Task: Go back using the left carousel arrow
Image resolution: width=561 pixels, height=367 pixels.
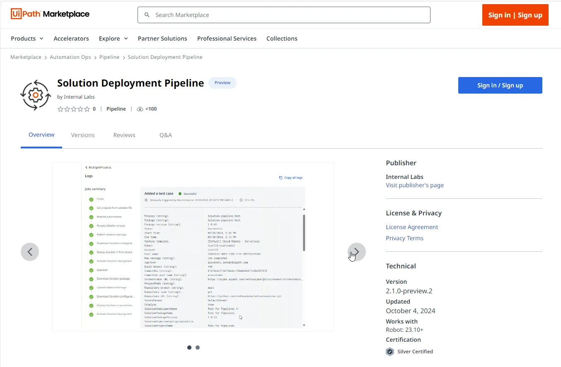Action: pos(30,252)
